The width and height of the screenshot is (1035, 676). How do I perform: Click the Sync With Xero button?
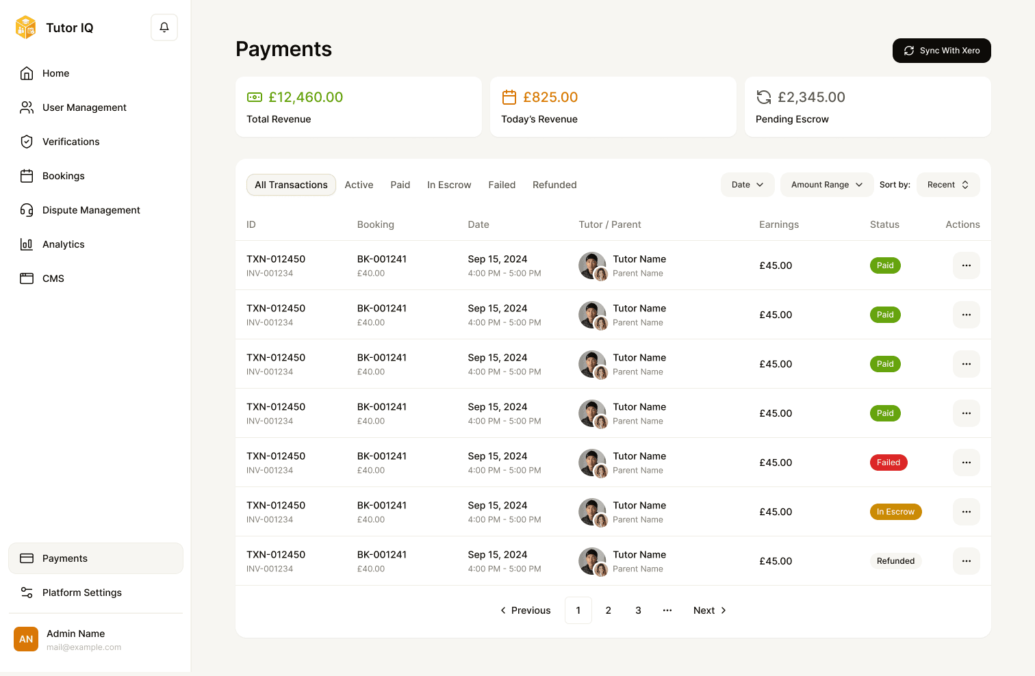[941, 51]
